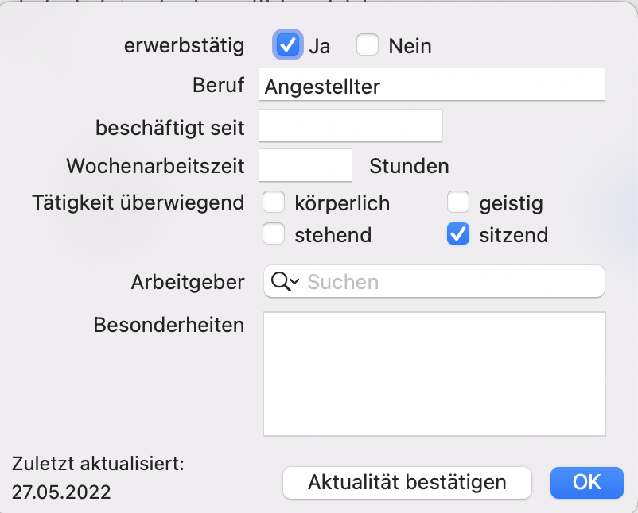
Task: Select the stehend checkbox
Action: (274, 234)
